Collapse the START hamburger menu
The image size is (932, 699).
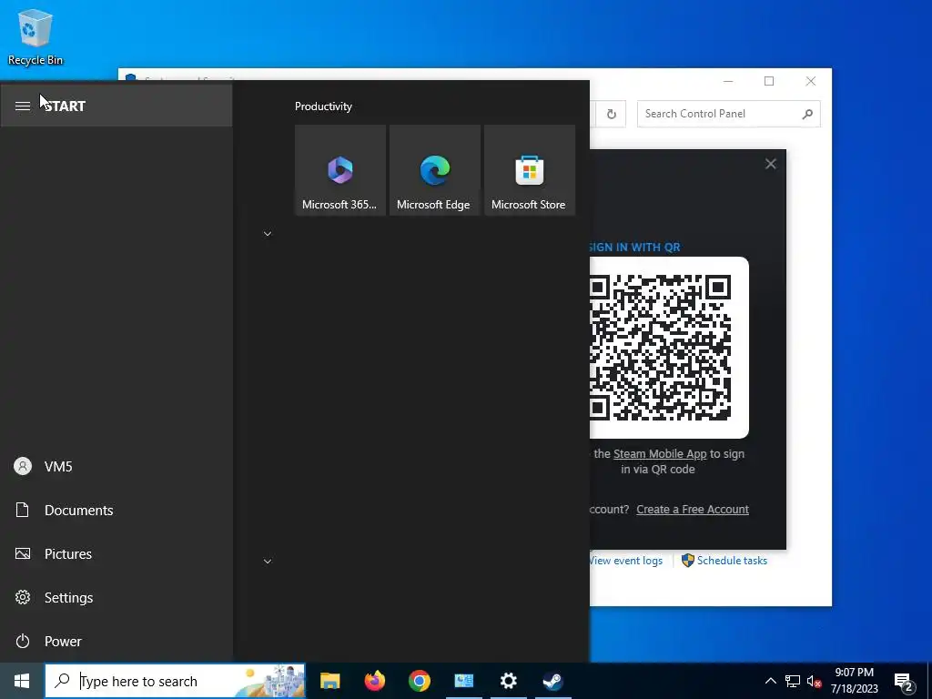point(23,106)
